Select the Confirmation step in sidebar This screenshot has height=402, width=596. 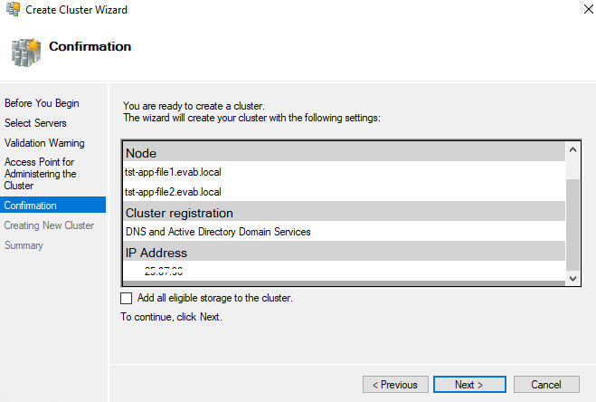[x=31, y=206]
